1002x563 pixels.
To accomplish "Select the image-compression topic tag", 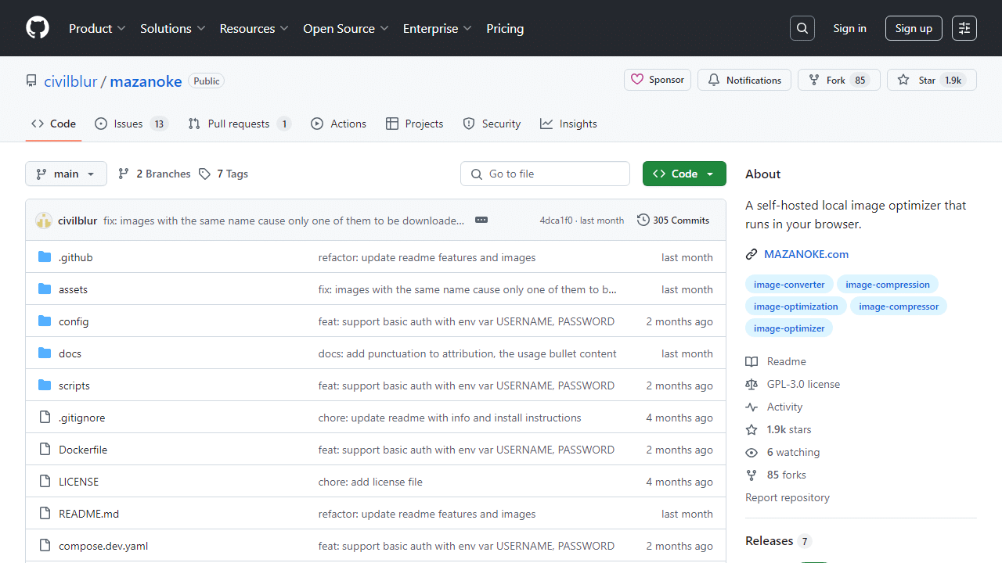I will point(888,285).
